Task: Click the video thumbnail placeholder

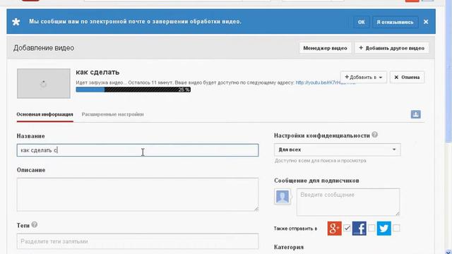Action: pos(44,83)
